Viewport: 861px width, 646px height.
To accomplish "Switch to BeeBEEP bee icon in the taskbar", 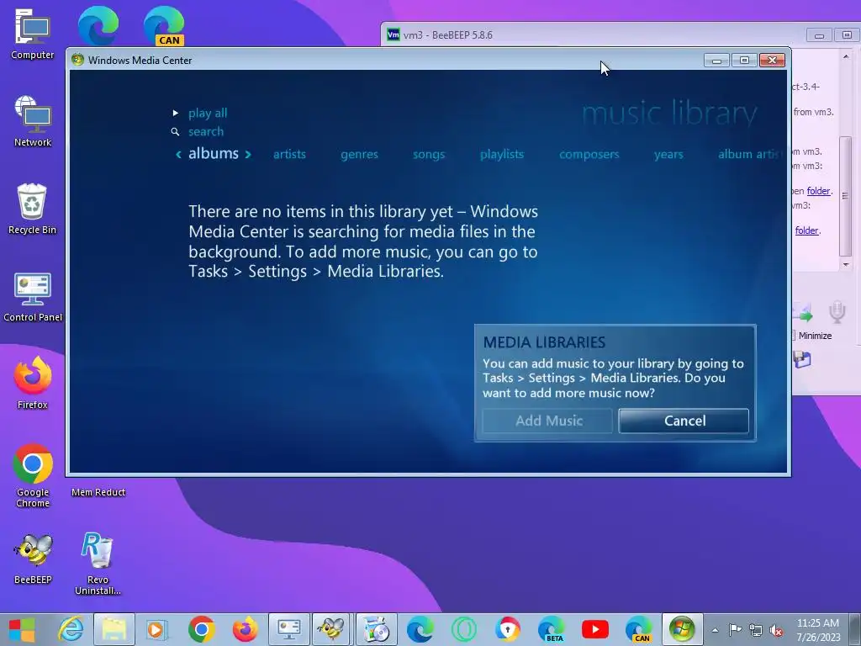I will (331, 629).
